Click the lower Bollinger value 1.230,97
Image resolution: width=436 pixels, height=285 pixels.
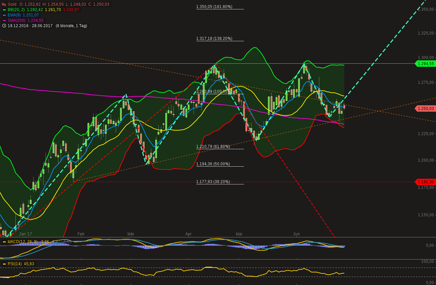(x=71, y=10)
